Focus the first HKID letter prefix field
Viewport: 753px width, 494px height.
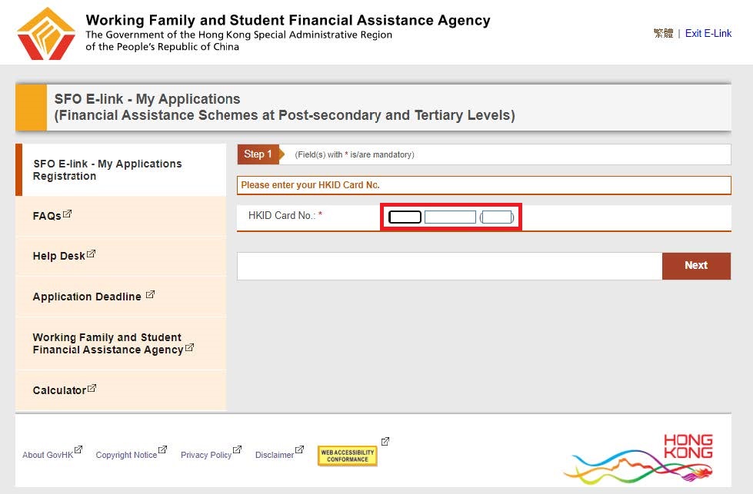[405, 217]
